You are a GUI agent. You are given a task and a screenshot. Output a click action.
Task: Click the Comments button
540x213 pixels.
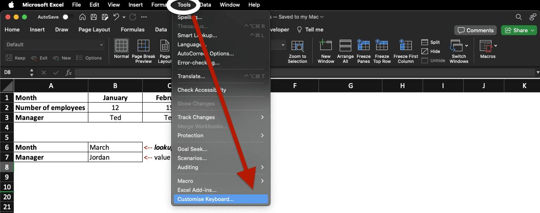[x=476, y=30]
